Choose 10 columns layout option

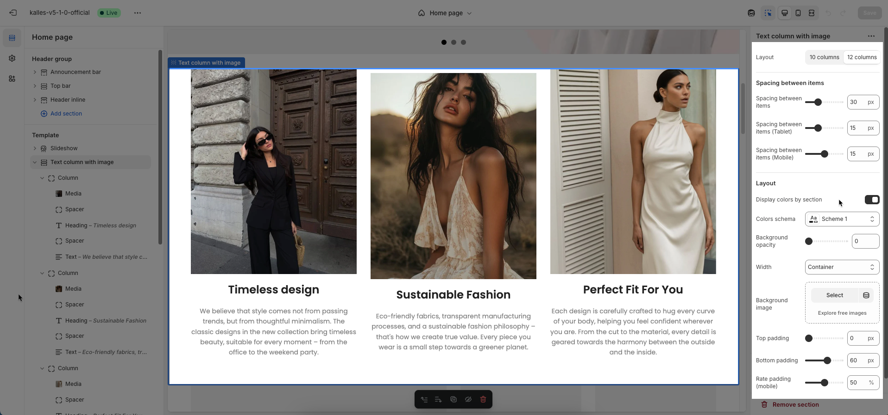point(824,57)
